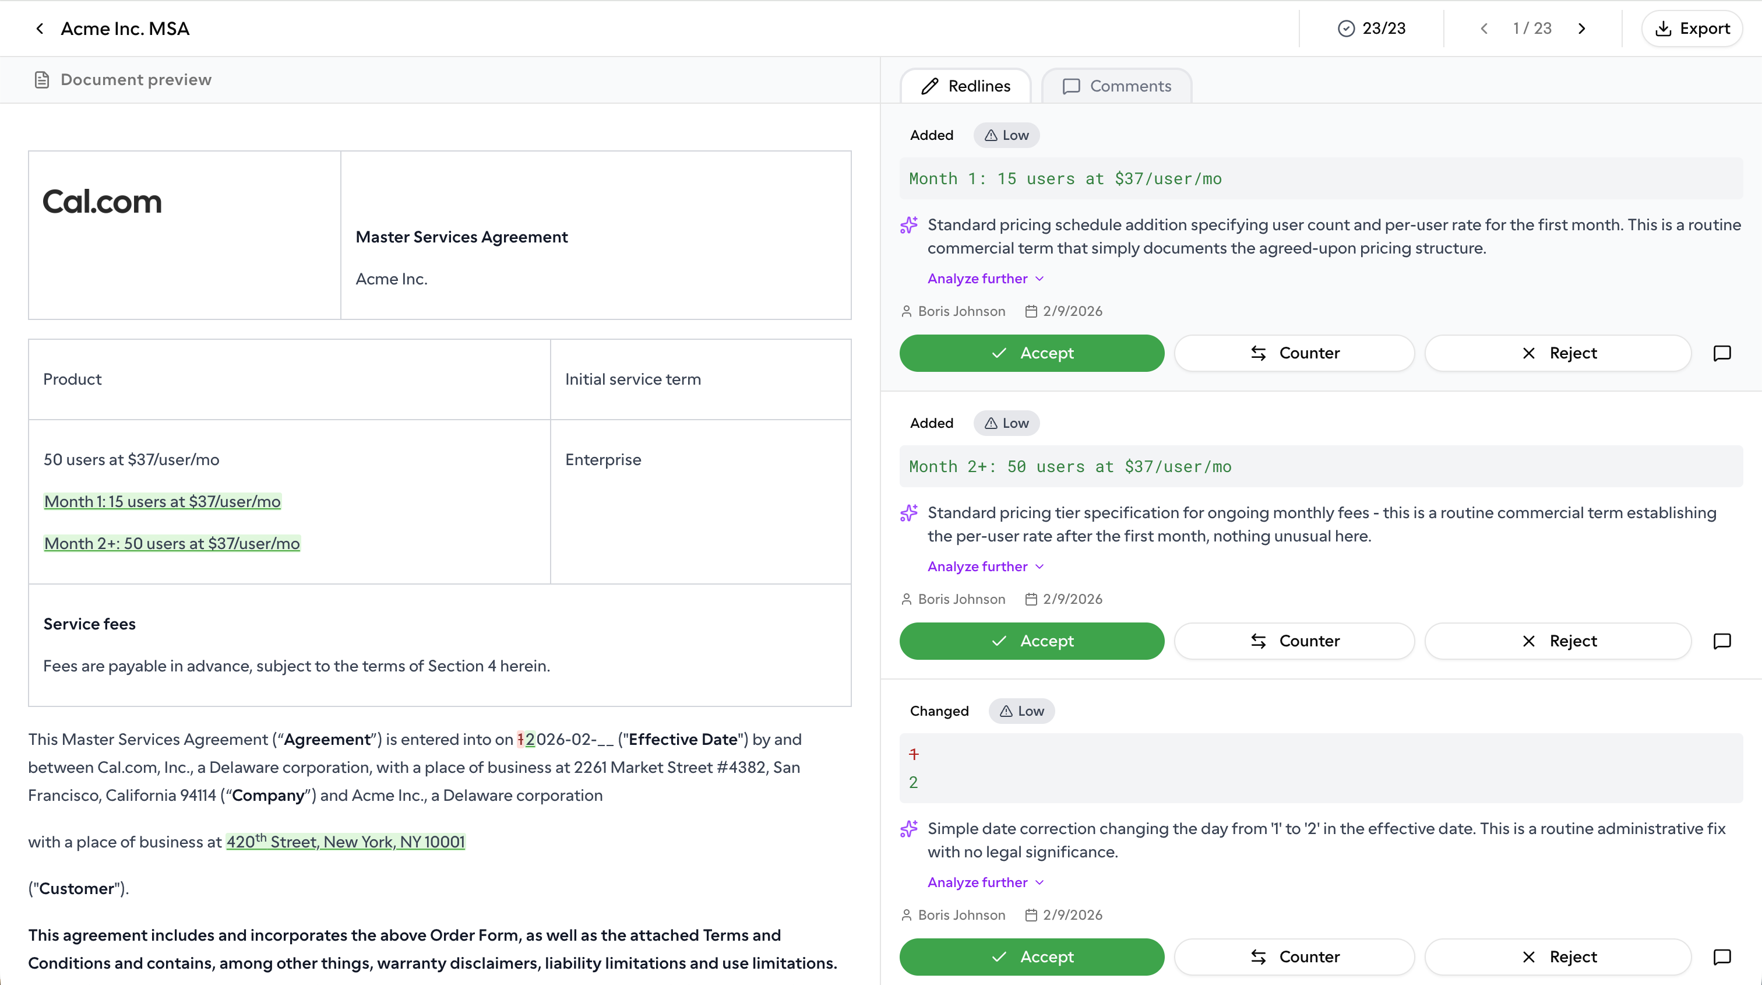Click the pencil icon on the Redlines tab
This screenshot has width=1762, height=985.
931,86
